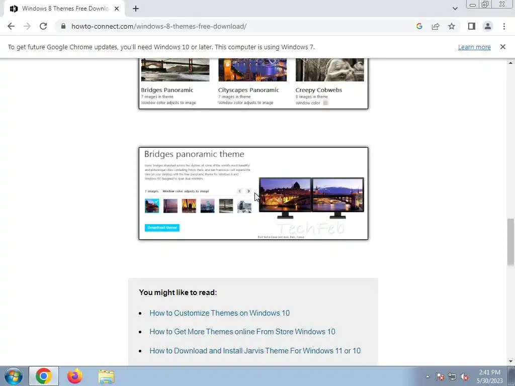Click the Creepy Cobwebs title text
This screenshot has width=515, height=386.
click(318, 90)
